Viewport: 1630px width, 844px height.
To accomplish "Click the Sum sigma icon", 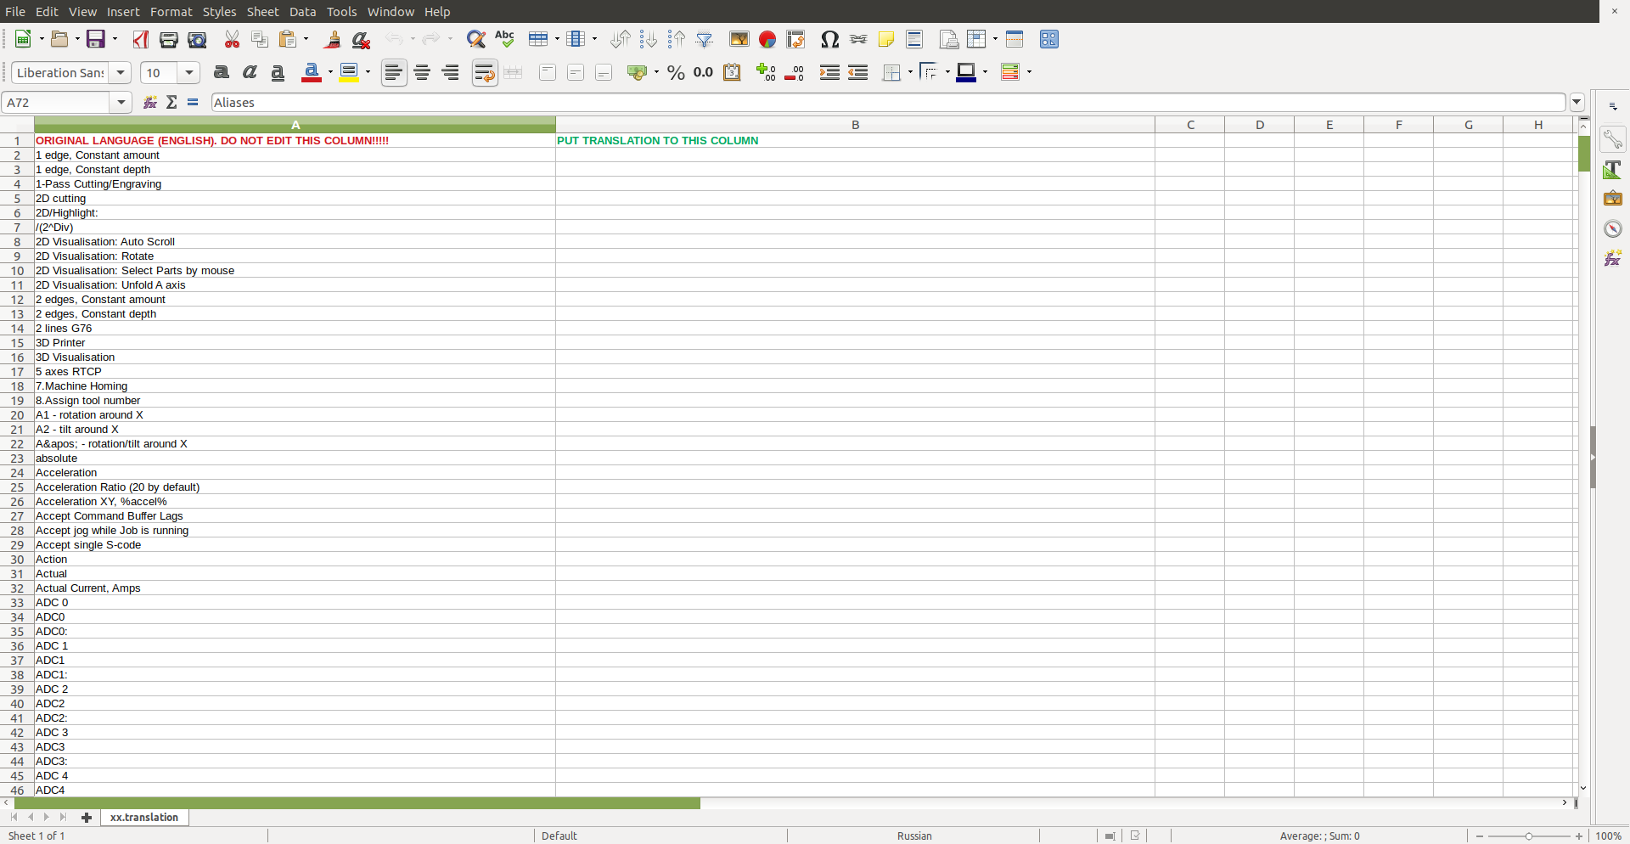I will click(171, 102).
